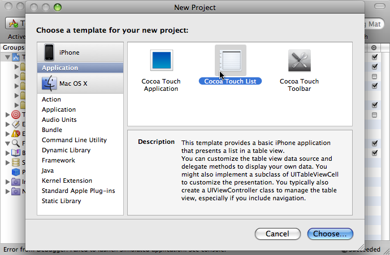The image size is (390, 255).
Task: Enable the first unchecked target checkbox
Action: coord(375,76)
